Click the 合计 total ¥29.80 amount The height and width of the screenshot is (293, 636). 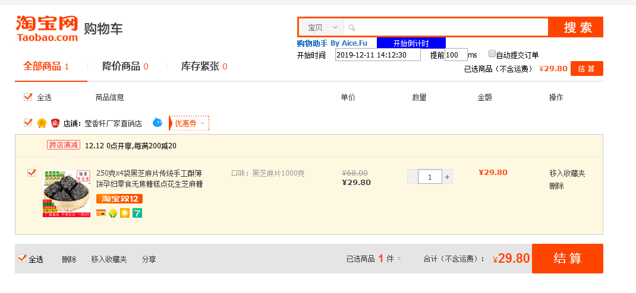tap(512, 259)
